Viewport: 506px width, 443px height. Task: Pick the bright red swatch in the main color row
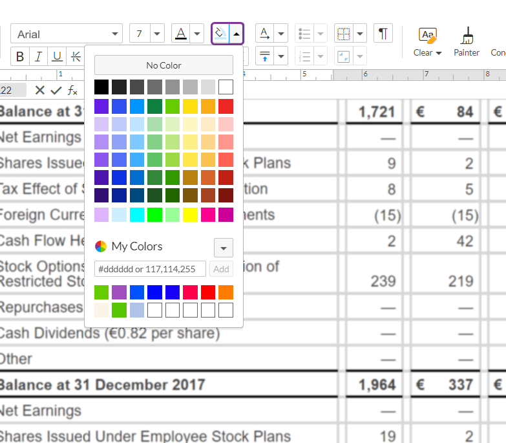[x=226, y=107]
